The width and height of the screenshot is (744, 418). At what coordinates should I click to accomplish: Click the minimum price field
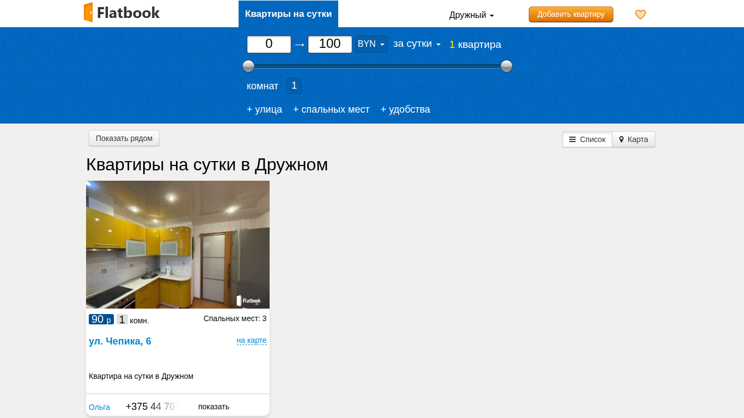(x=269, y=44)
